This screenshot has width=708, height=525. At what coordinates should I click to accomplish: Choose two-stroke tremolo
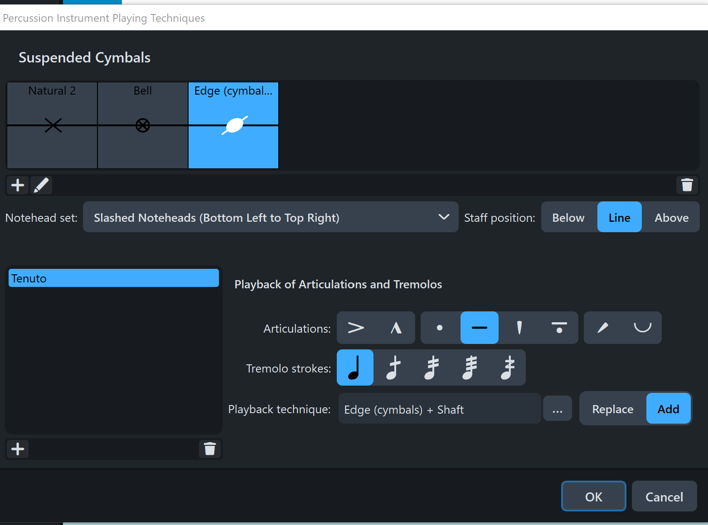pos(432,367)
